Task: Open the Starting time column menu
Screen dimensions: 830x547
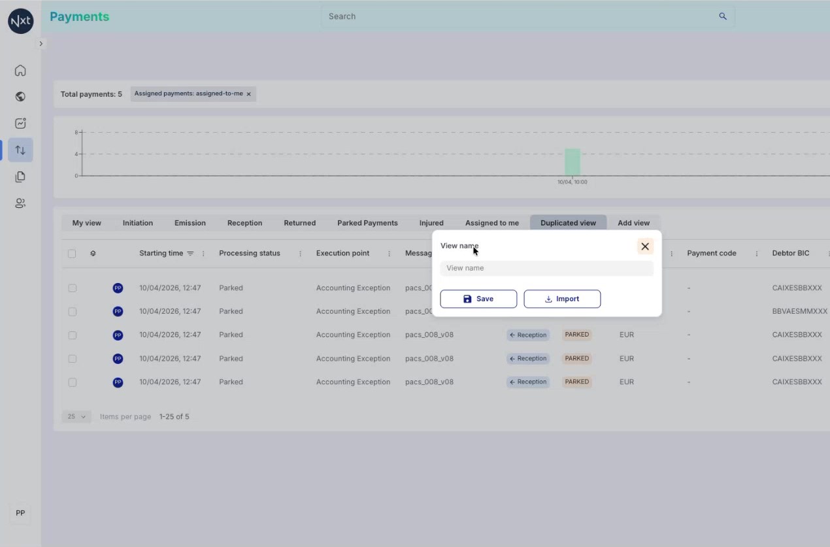Action: coord(203,254)
